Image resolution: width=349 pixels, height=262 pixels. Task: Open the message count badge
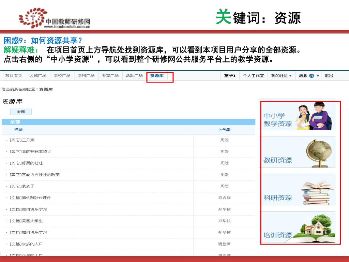pyautogui.click(x=312, y=76)
